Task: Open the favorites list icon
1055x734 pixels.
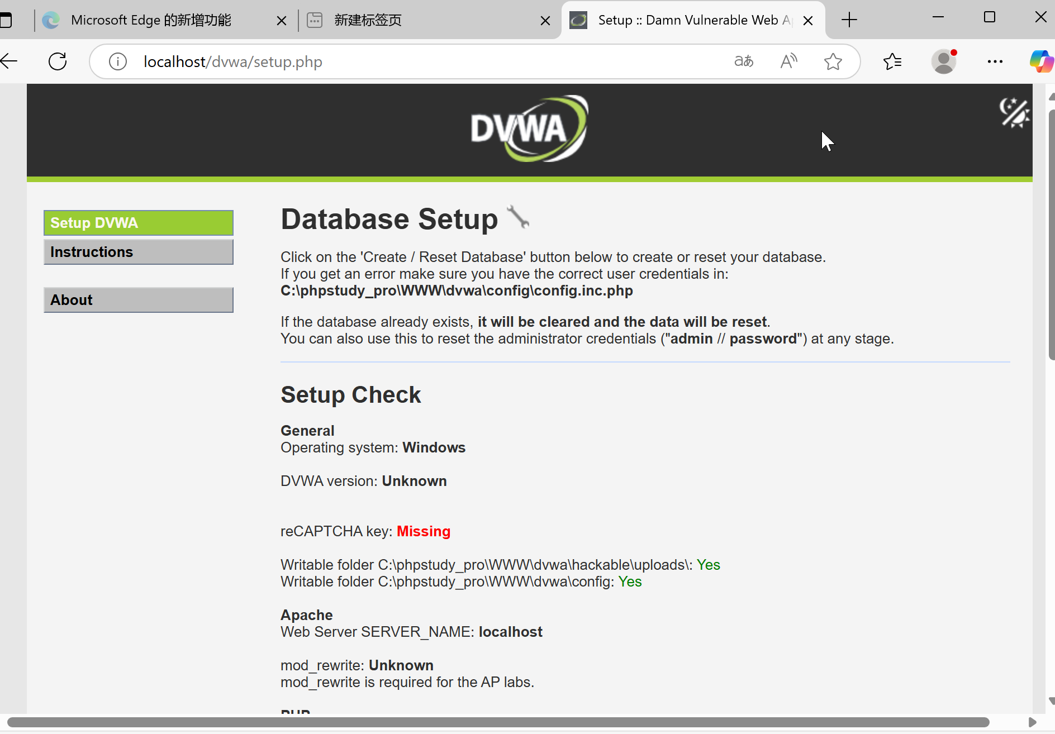Action: [892, 61]
